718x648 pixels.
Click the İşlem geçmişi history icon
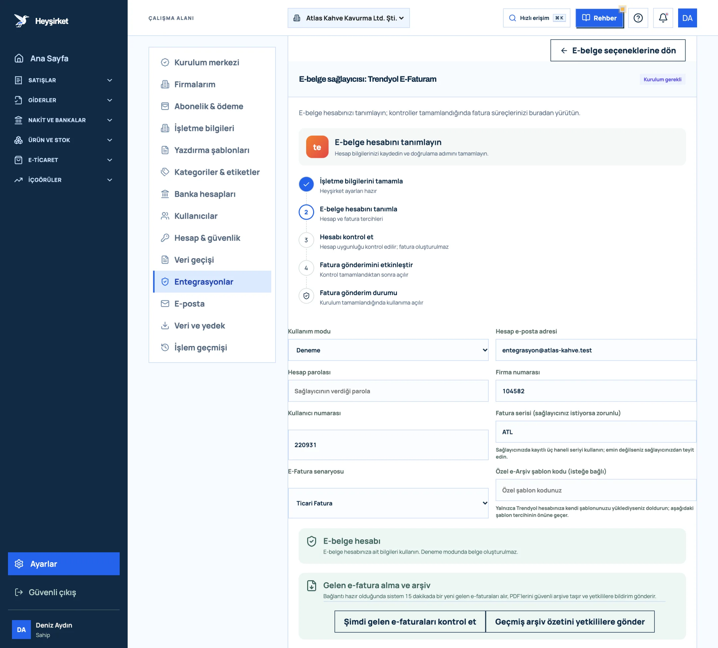tap(165, 348)
